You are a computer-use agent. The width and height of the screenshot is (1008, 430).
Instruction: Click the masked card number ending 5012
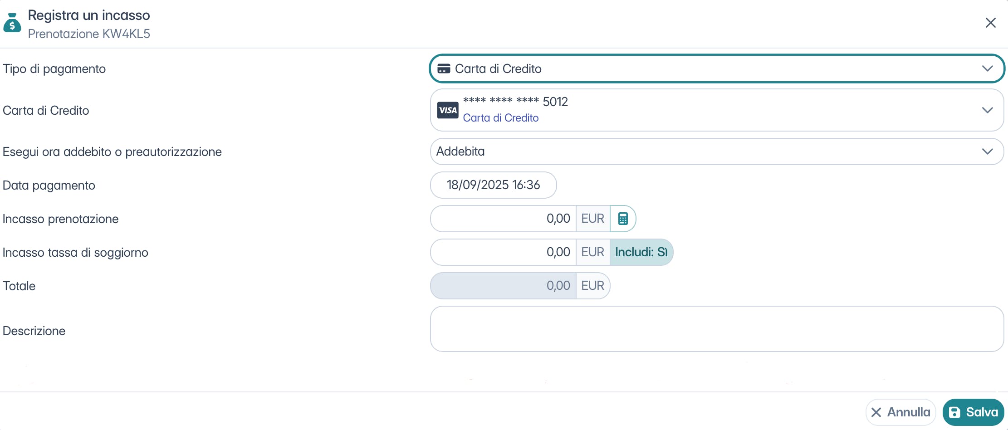[515, 102]
